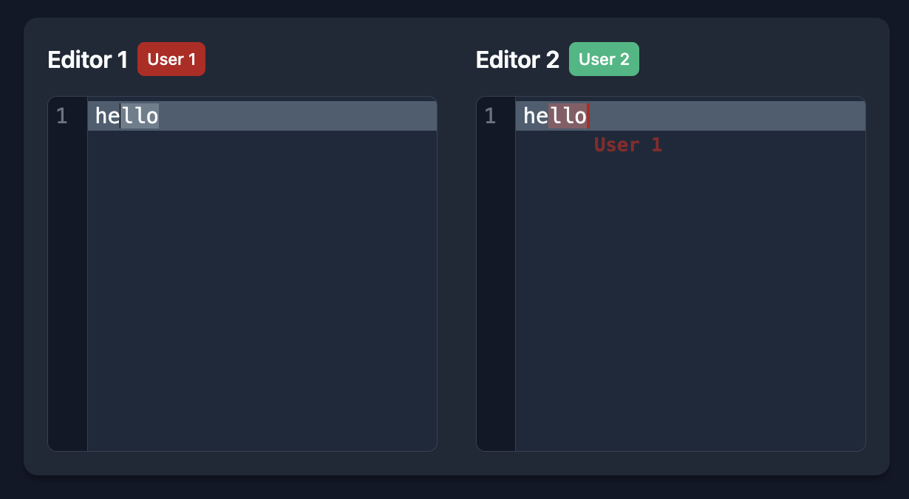
Task: Click the Editor 1 heading
Action: coord(88,60)
